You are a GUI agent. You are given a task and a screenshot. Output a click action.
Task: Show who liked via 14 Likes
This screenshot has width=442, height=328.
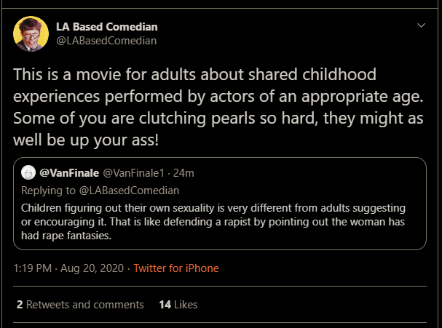(x=178, y=305)
